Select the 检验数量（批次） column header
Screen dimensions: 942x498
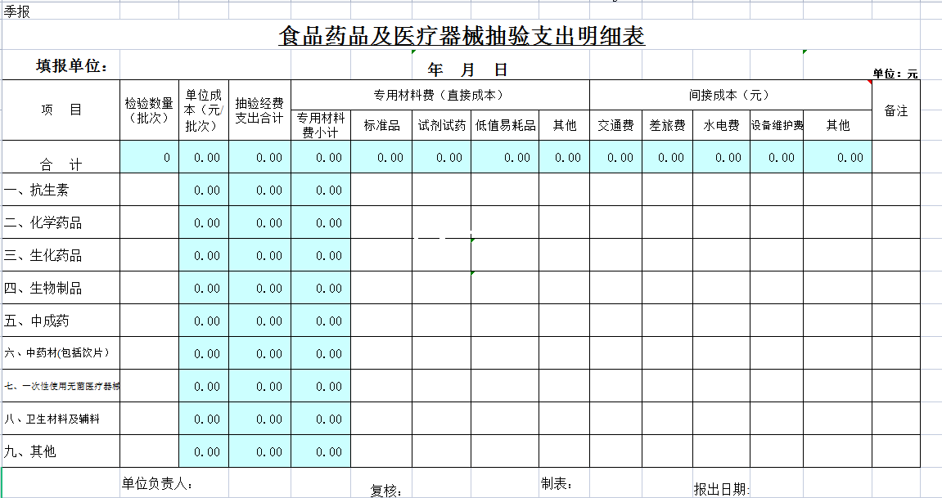(x=149, y=110)
